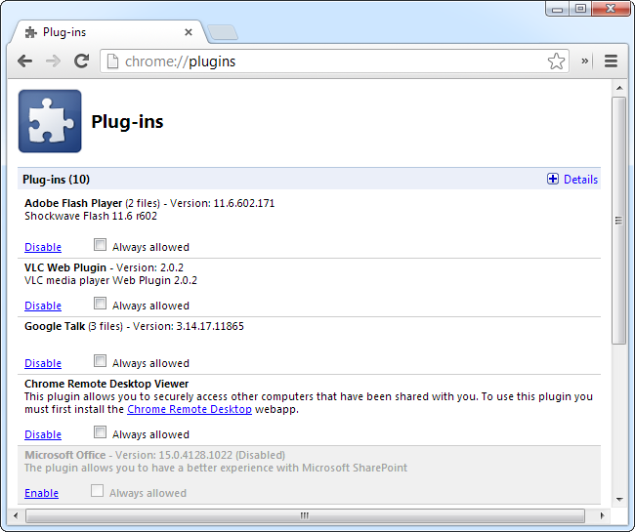Click the Details link
This screenshot has width=635, height=532.
[x=580, y=180]
